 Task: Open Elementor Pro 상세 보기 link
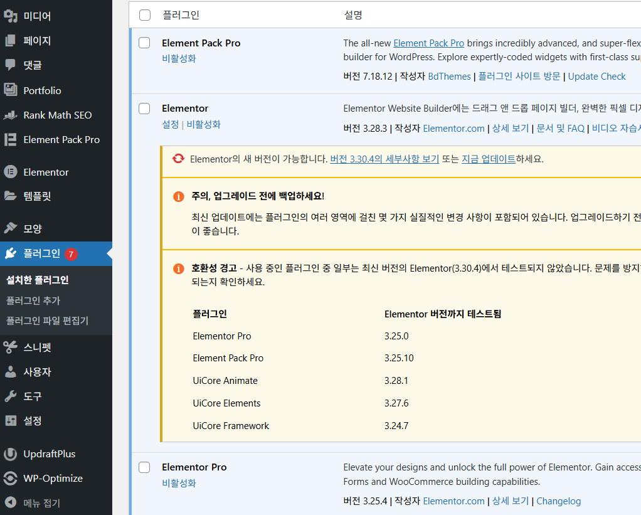tap(510, 501)
